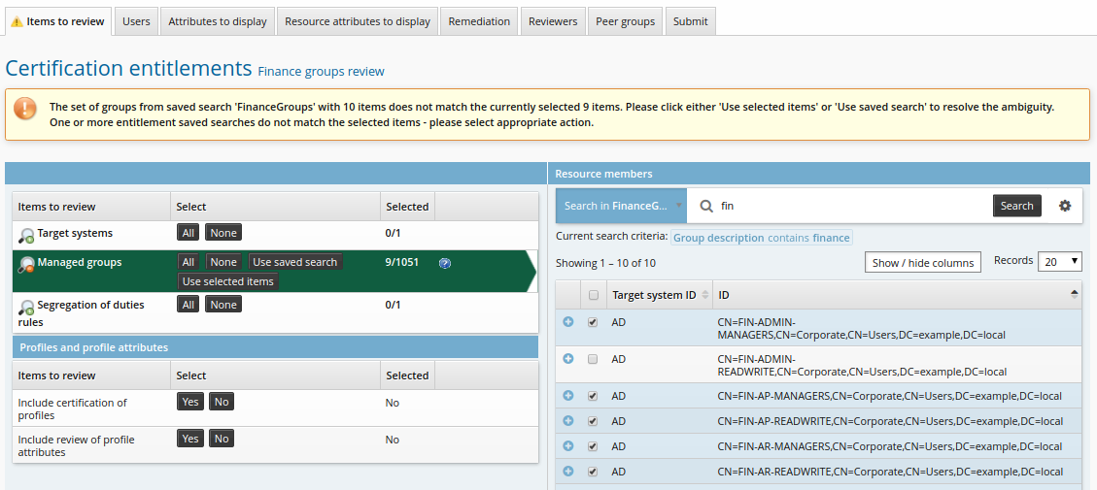
Task: Click the help icon beside Managed groups count
Action: (445, 263)
